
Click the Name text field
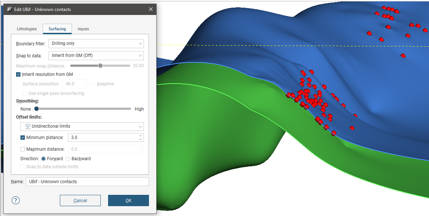(x=87, y=182)
